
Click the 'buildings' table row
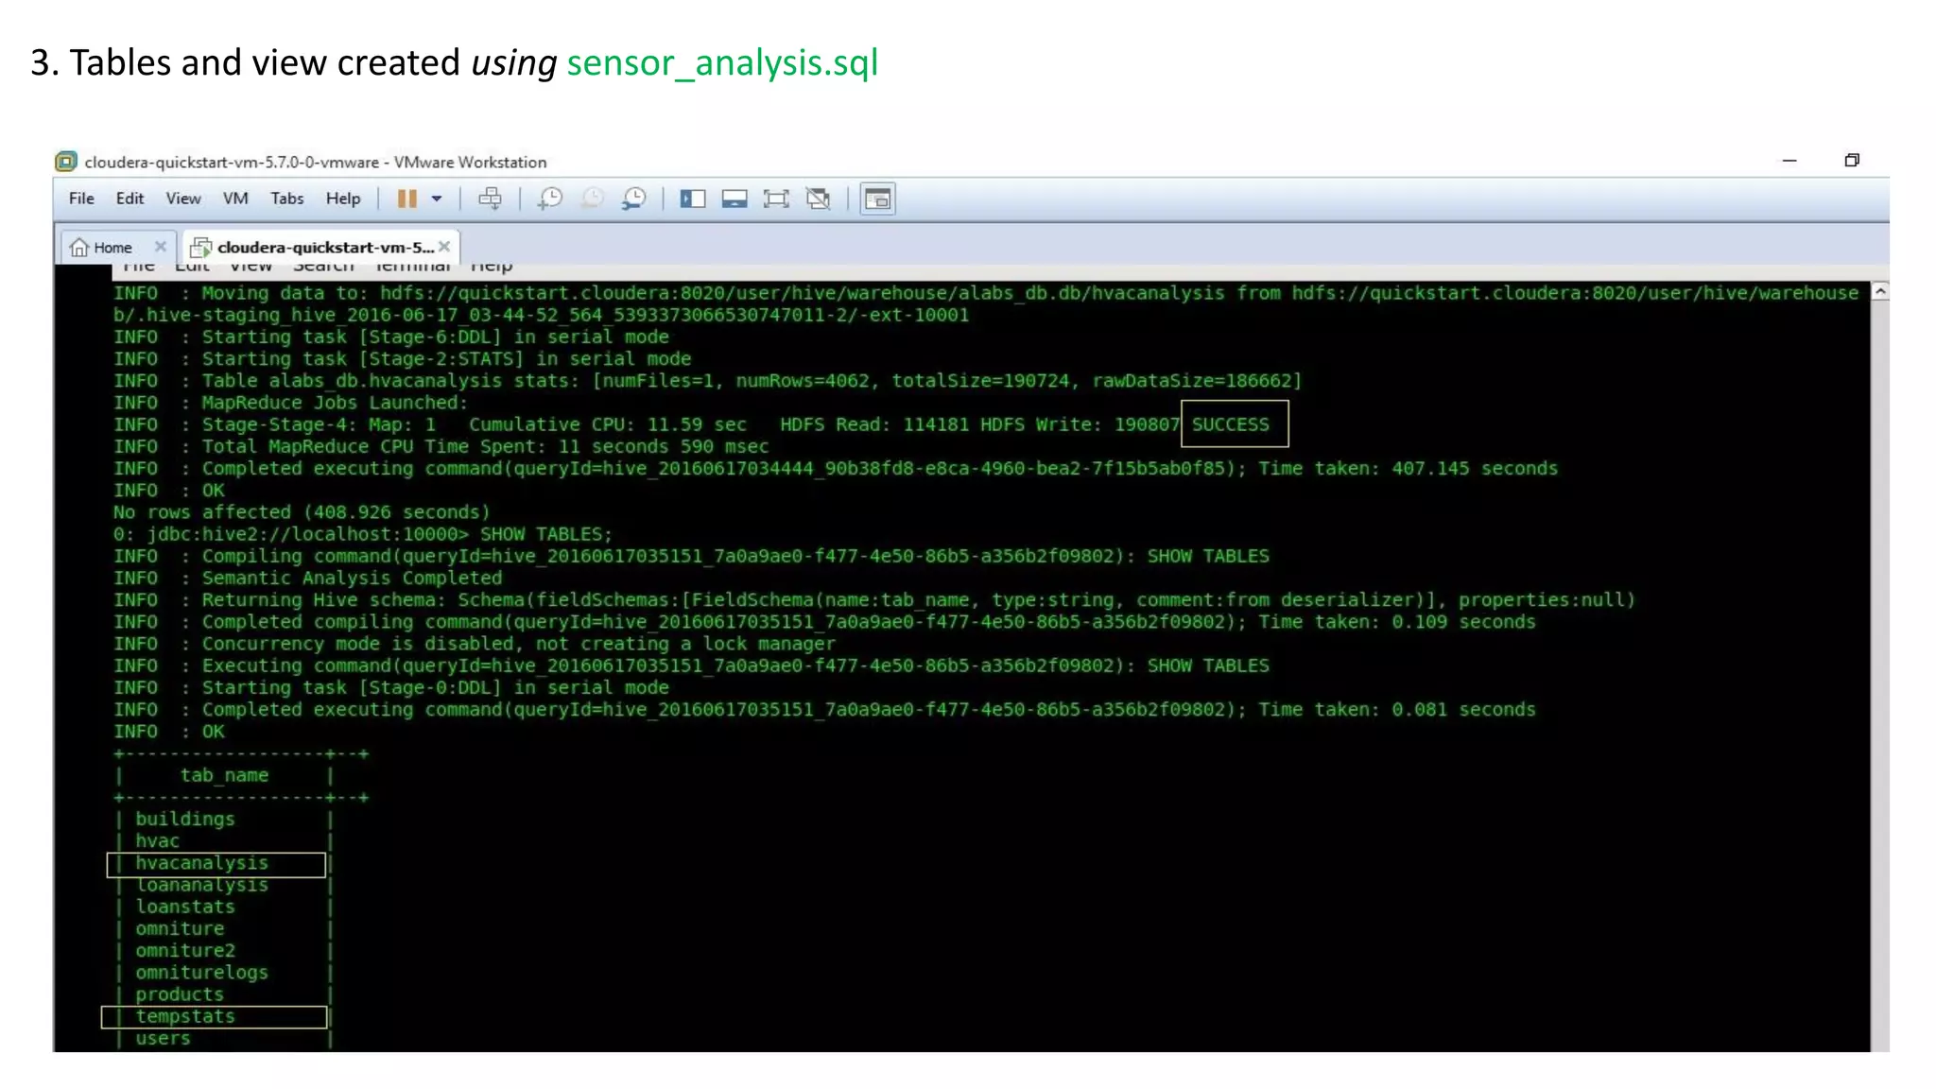(x=223, y=820)
